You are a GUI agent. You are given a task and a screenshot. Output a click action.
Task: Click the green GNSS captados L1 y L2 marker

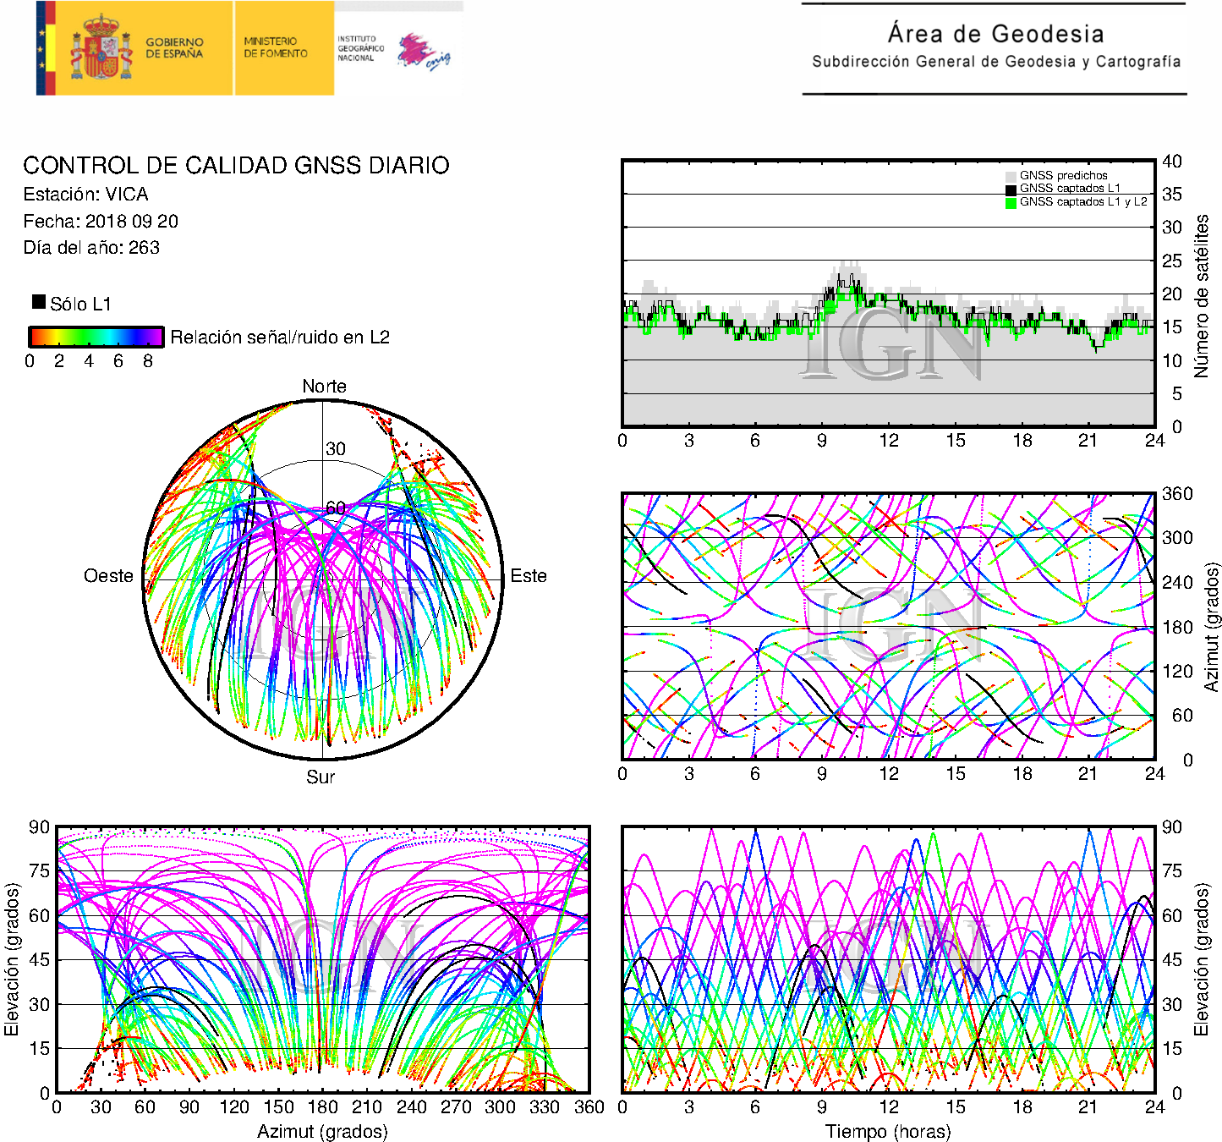point(1011,203)
